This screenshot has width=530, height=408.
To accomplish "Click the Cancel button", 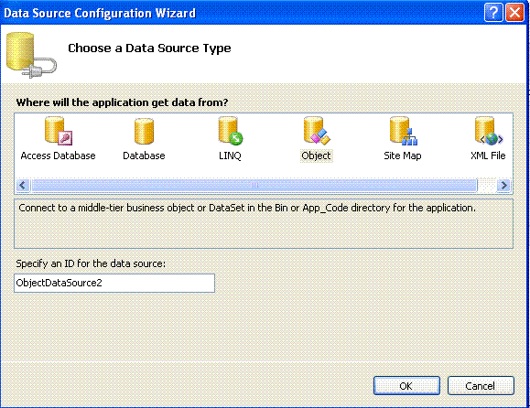I will point(481,386).
